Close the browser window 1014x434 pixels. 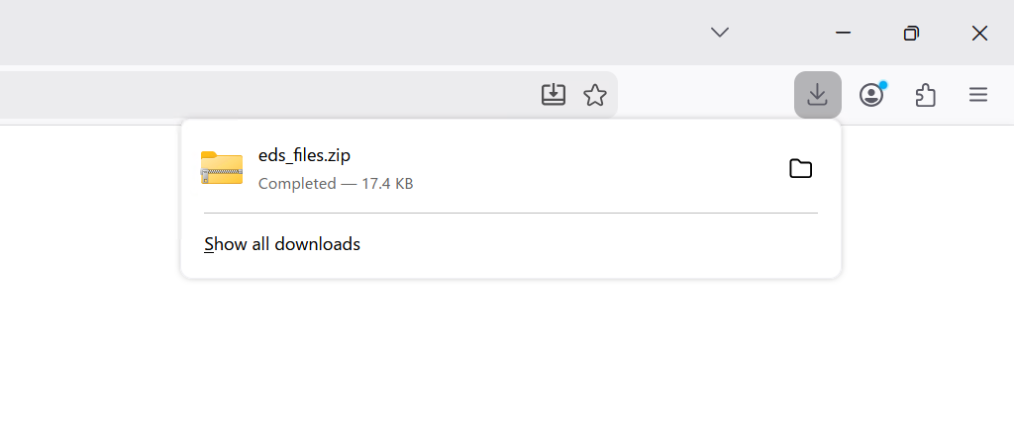979,33
